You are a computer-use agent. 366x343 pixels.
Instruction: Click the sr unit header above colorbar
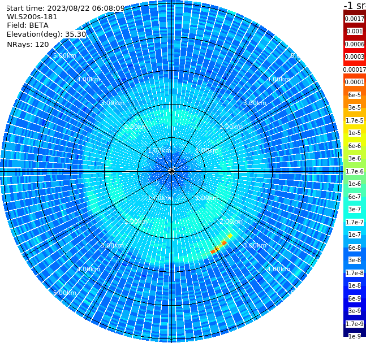[355, 6]
